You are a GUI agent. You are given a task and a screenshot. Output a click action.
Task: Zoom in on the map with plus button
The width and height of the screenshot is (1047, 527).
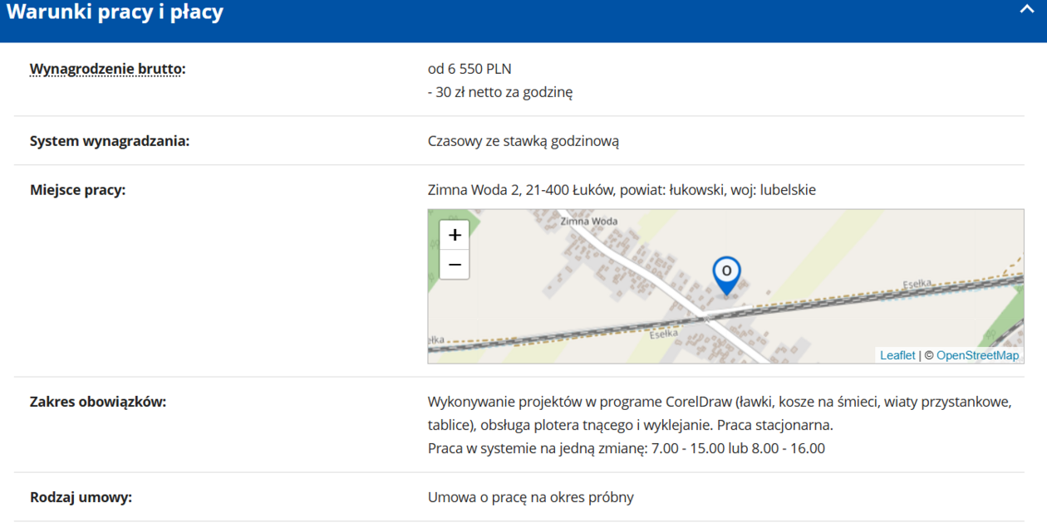coord(455,235)
